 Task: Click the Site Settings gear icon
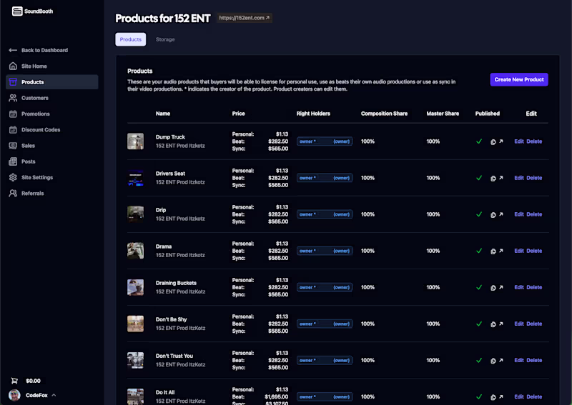click(x=13, y=177)
